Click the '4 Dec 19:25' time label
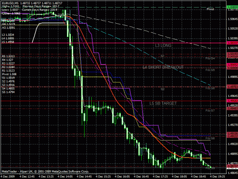The image size is (238, 179). (x=217, y=177)
